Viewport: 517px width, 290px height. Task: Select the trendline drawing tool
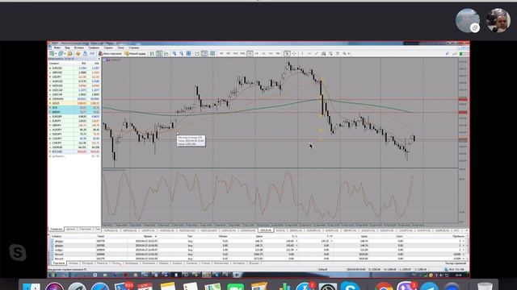coord(316,53)
